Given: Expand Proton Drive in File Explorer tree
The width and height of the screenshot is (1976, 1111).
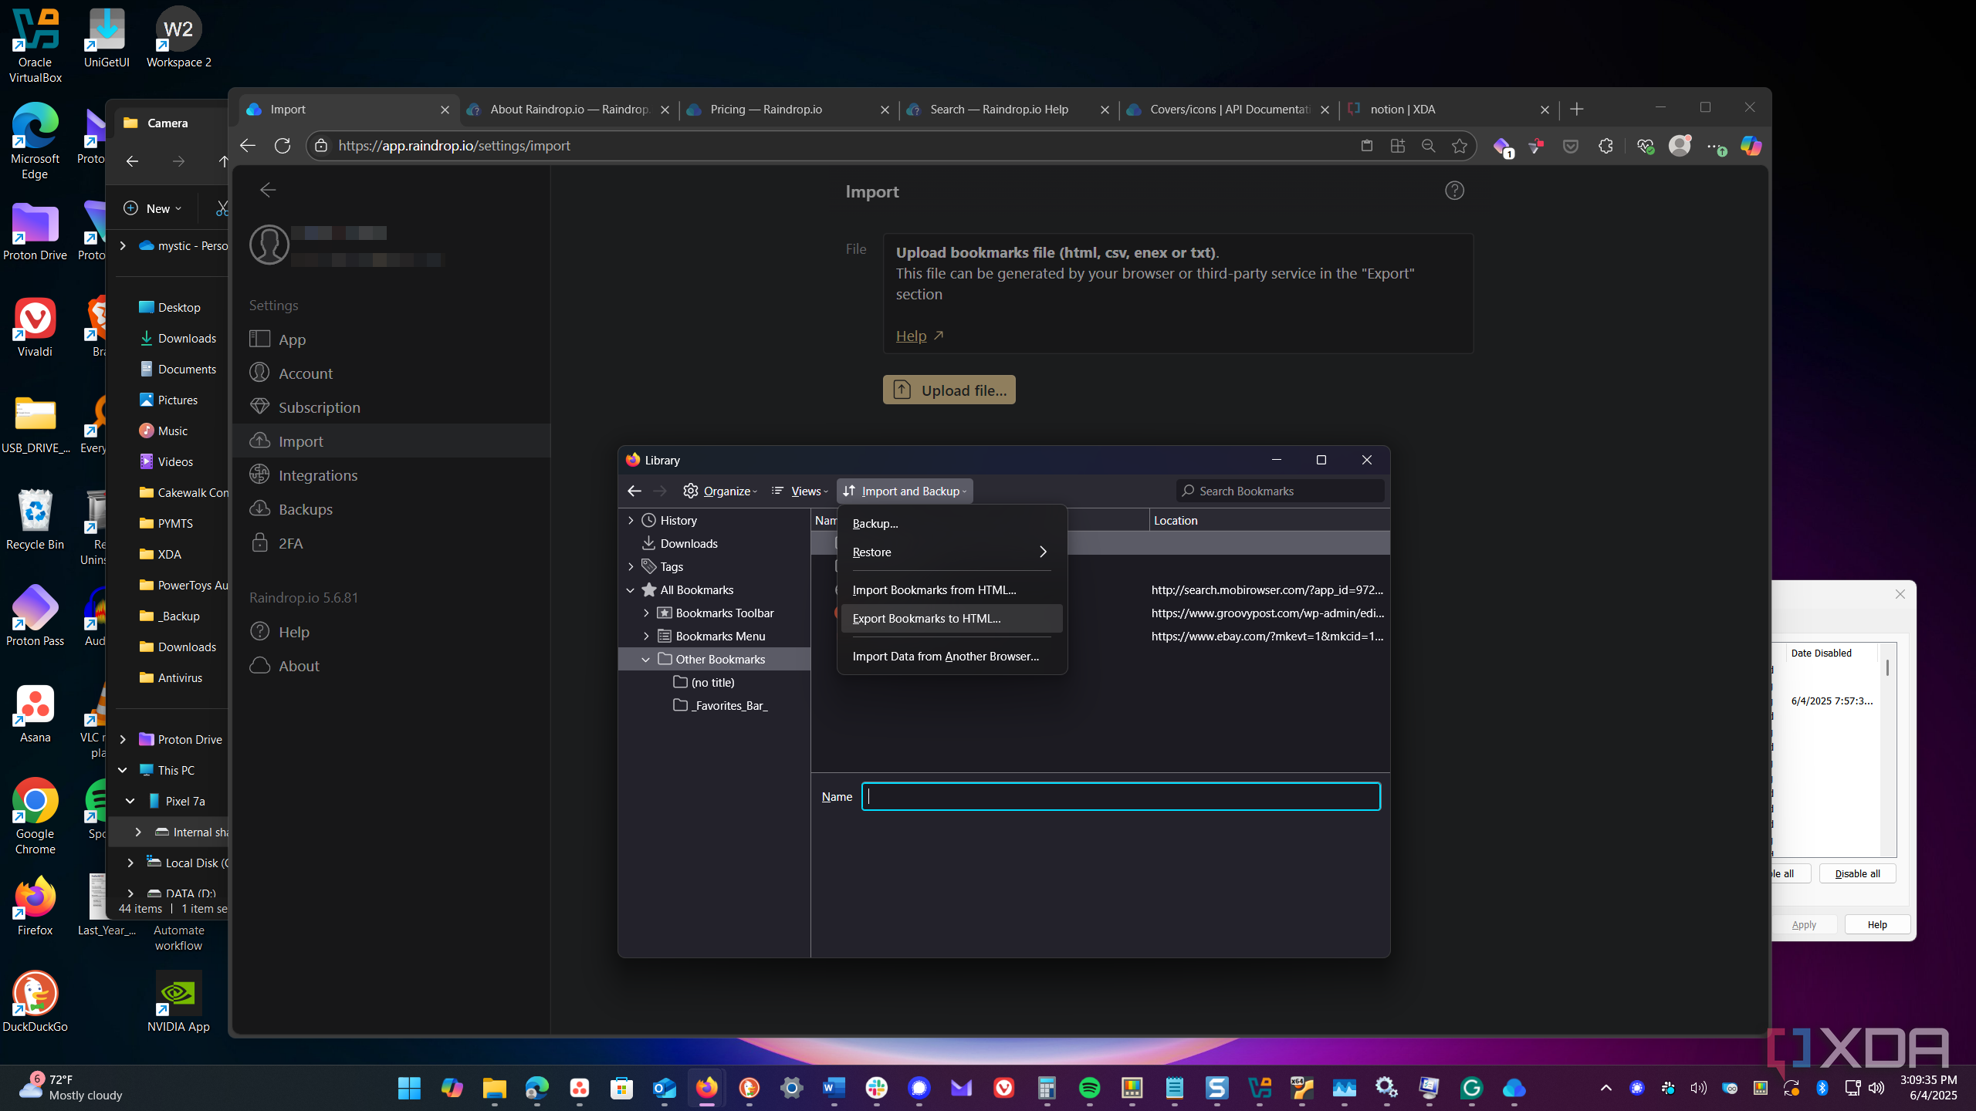Looking at the screenshot, I should point(123,740).
